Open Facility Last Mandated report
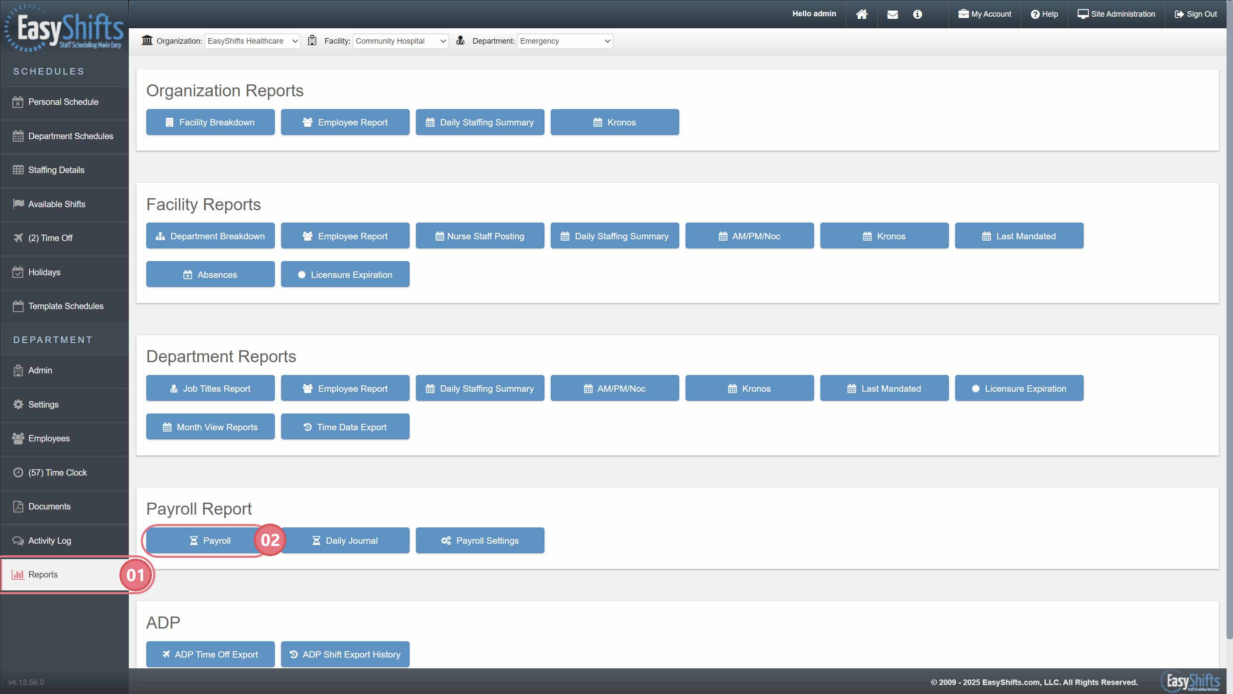This screenshot has height=694, width=1233. tap(1019, 235)
